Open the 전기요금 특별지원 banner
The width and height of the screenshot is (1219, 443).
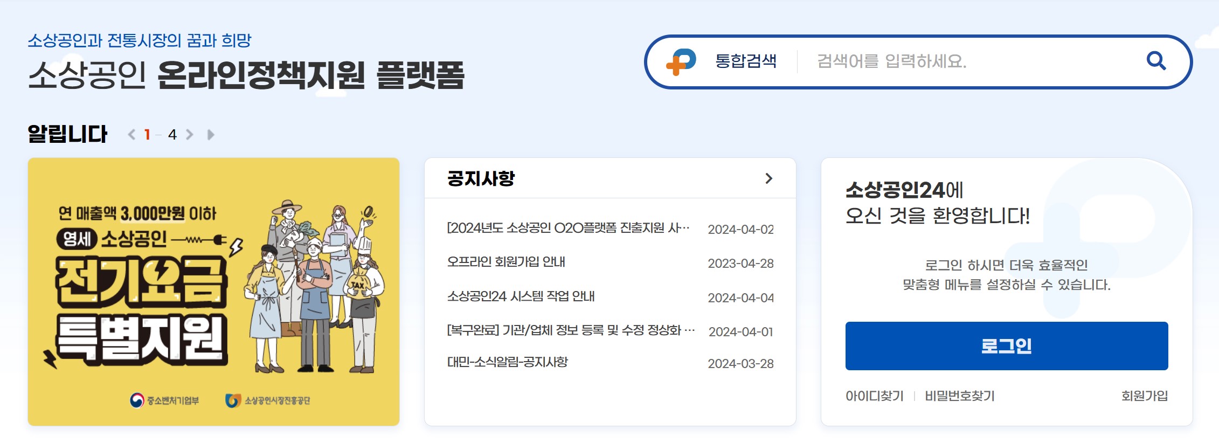coord(213,292)
